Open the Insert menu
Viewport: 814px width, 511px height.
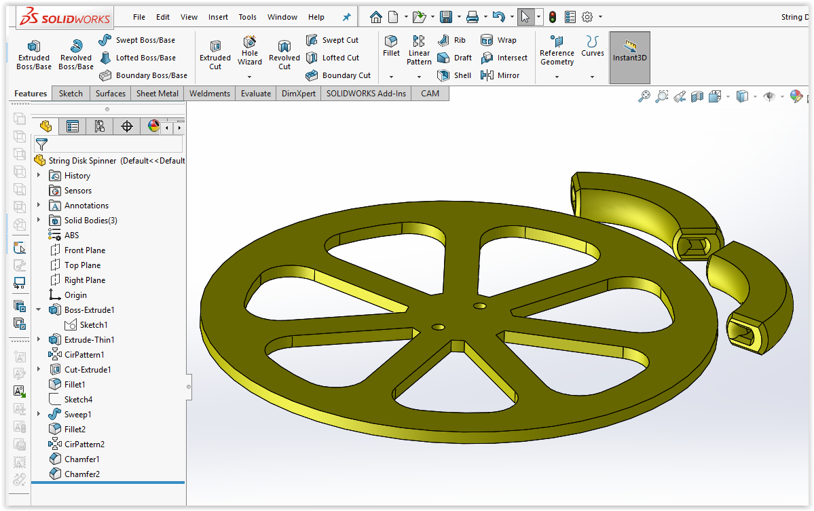(218, 17)
